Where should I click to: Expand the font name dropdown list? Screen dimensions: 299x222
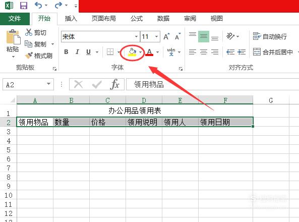click(137, 37)
